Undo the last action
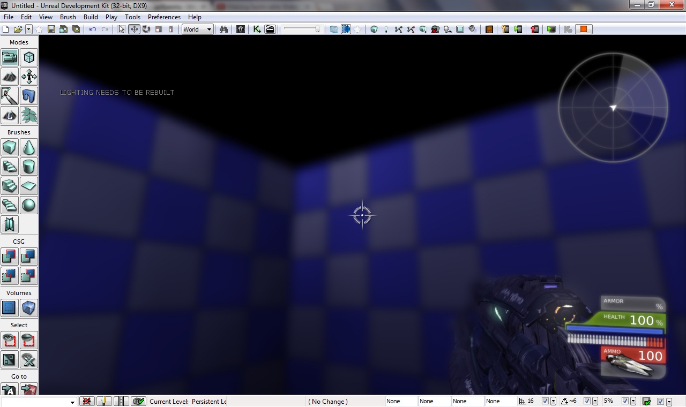 tap(93, 29)
